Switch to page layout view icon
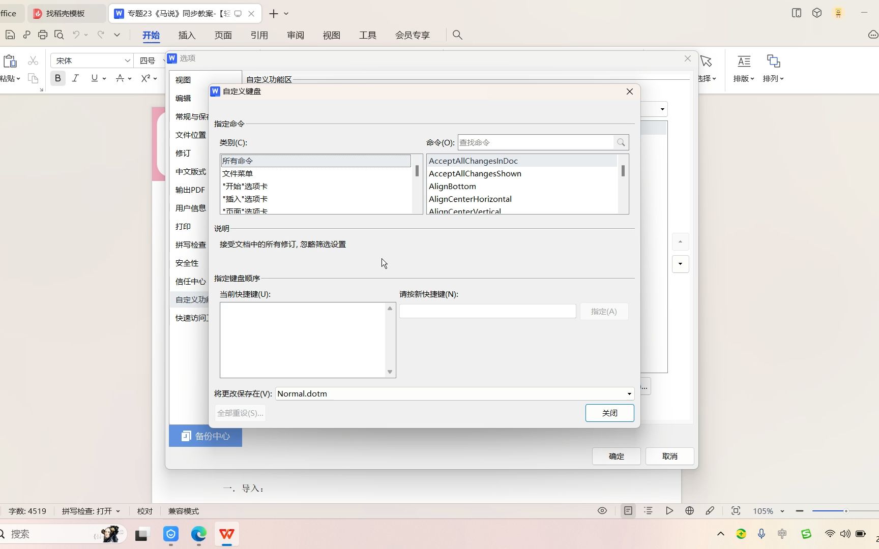This screenshot has width=879, height=549. pos(628,511)
